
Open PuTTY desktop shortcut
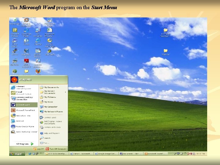click(x=15, y=52)
